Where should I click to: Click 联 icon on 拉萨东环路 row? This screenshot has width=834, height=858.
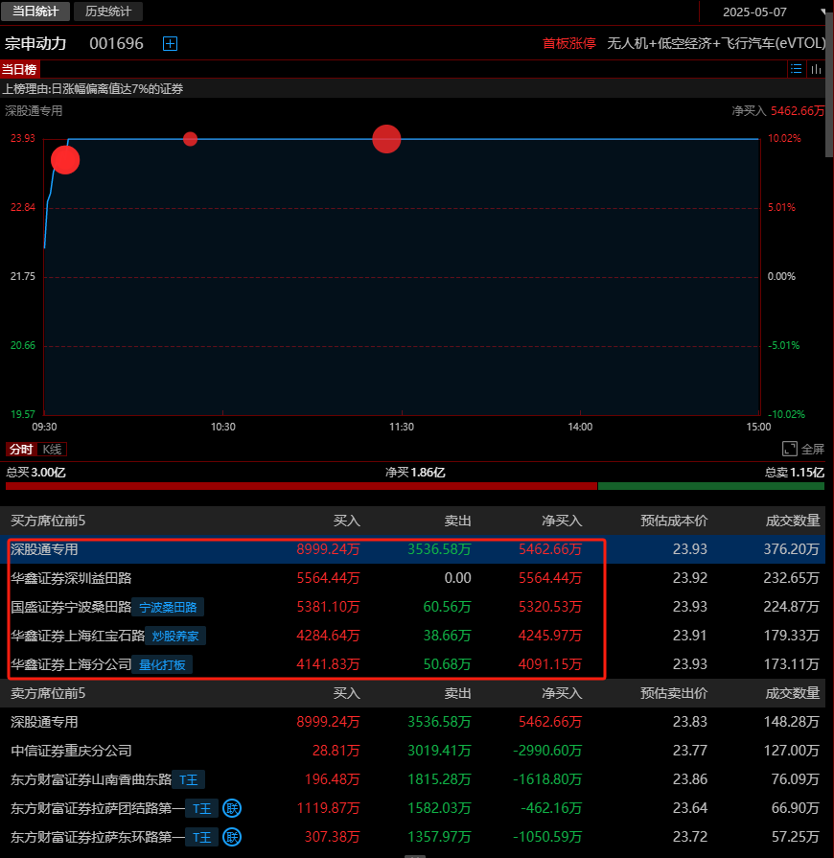point(232,837)
